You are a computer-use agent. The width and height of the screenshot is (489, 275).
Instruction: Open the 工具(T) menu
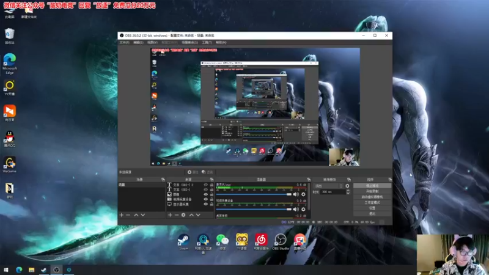tap(207, 42)
